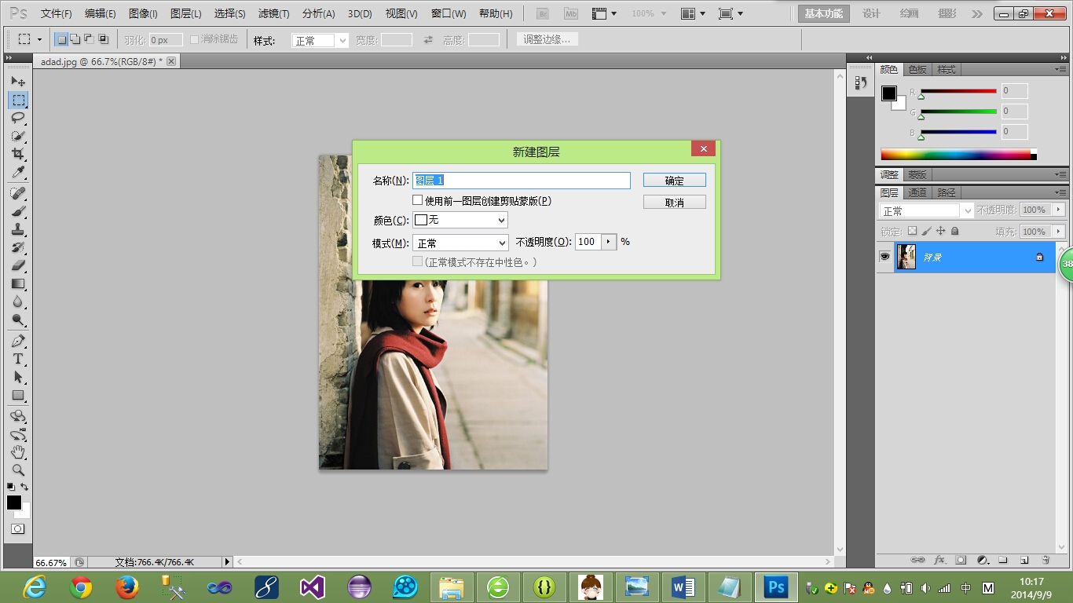Click the layer name (名称) input field
Image resolution: width=1073 pixels, height=603 pixels.
pos(522,181)
